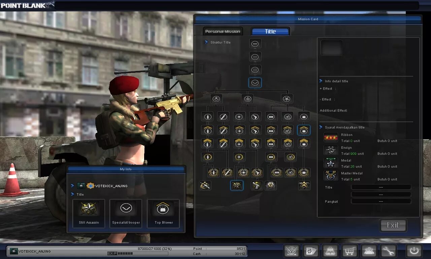Open the Options wrench icon
The width and height of the screenshot is (431, 259).
click(x=388, y=251)
